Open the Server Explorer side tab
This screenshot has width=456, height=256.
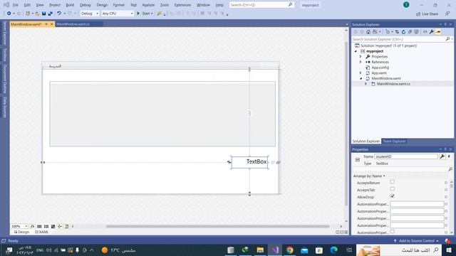point(5,33)
